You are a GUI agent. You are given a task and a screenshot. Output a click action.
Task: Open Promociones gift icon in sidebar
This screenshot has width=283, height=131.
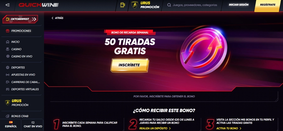click(x=8, y=31)
